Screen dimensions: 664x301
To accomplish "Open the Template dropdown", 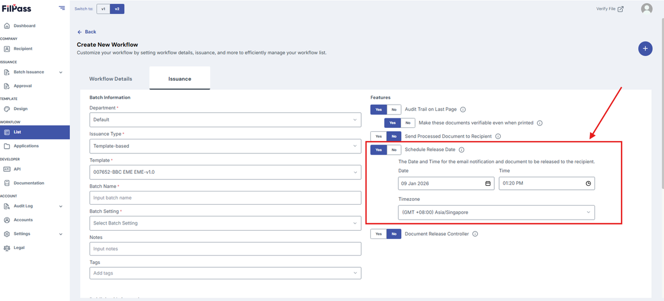I will coord(225,172).
